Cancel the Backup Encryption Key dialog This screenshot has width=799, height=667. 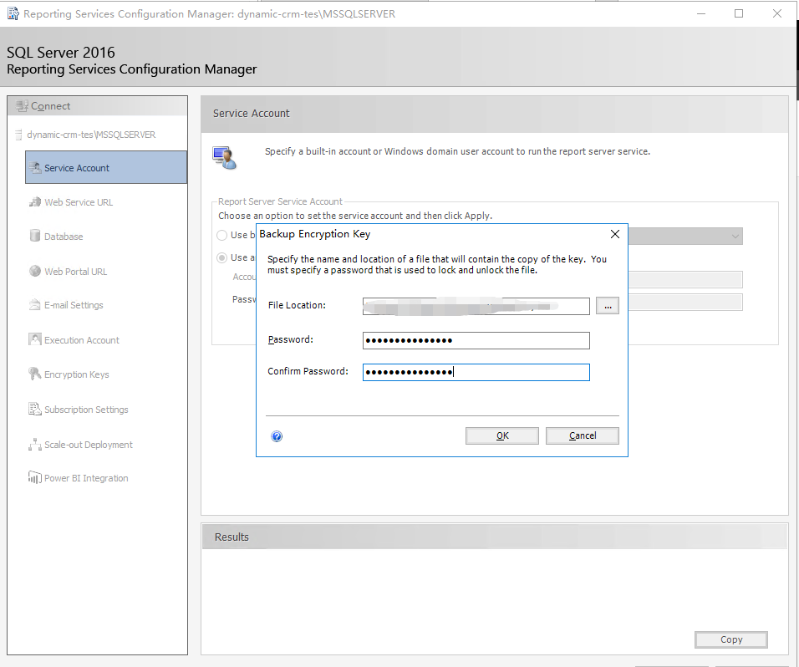click(x=583, y=435)
